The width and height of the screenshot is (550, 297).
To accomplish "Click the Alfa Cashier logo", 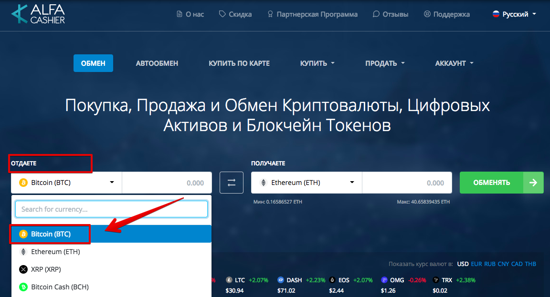I will click(x=38, y=14).
